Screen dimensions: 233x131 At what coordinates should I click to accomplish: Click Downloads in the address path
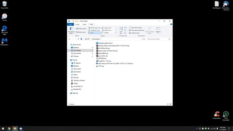point(96,39)
